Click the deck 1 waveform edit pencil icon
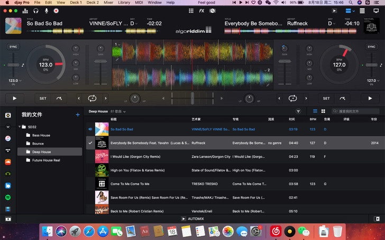 pyautogui.click(x=117, y=59)
